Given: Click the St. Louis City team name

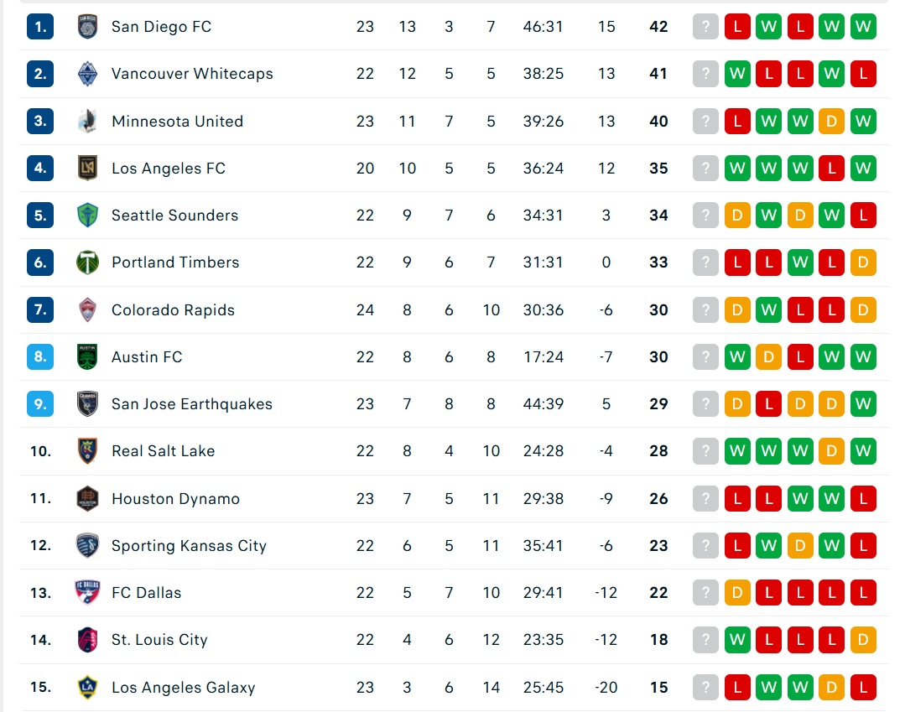Looking at the screenshot, I should [159, 640].
